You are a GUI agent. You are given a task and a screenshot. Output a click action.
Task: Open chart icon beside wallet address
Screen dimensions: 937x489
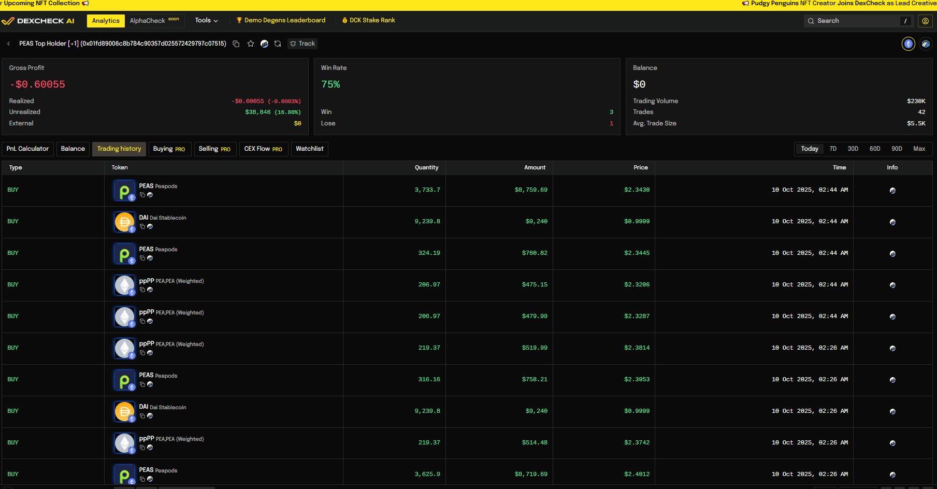pyautogui.click(x=264, y=44)
